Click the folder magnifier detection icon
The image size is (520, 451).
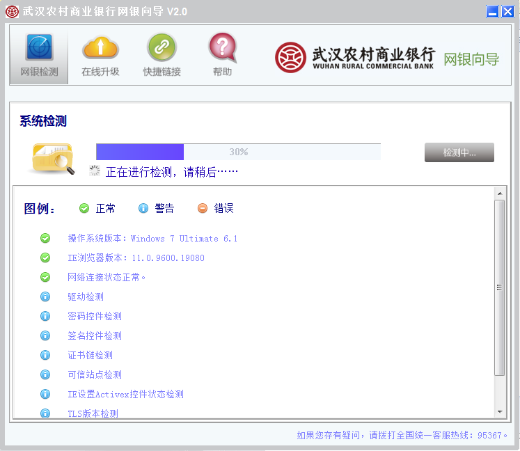pos(53,158)
